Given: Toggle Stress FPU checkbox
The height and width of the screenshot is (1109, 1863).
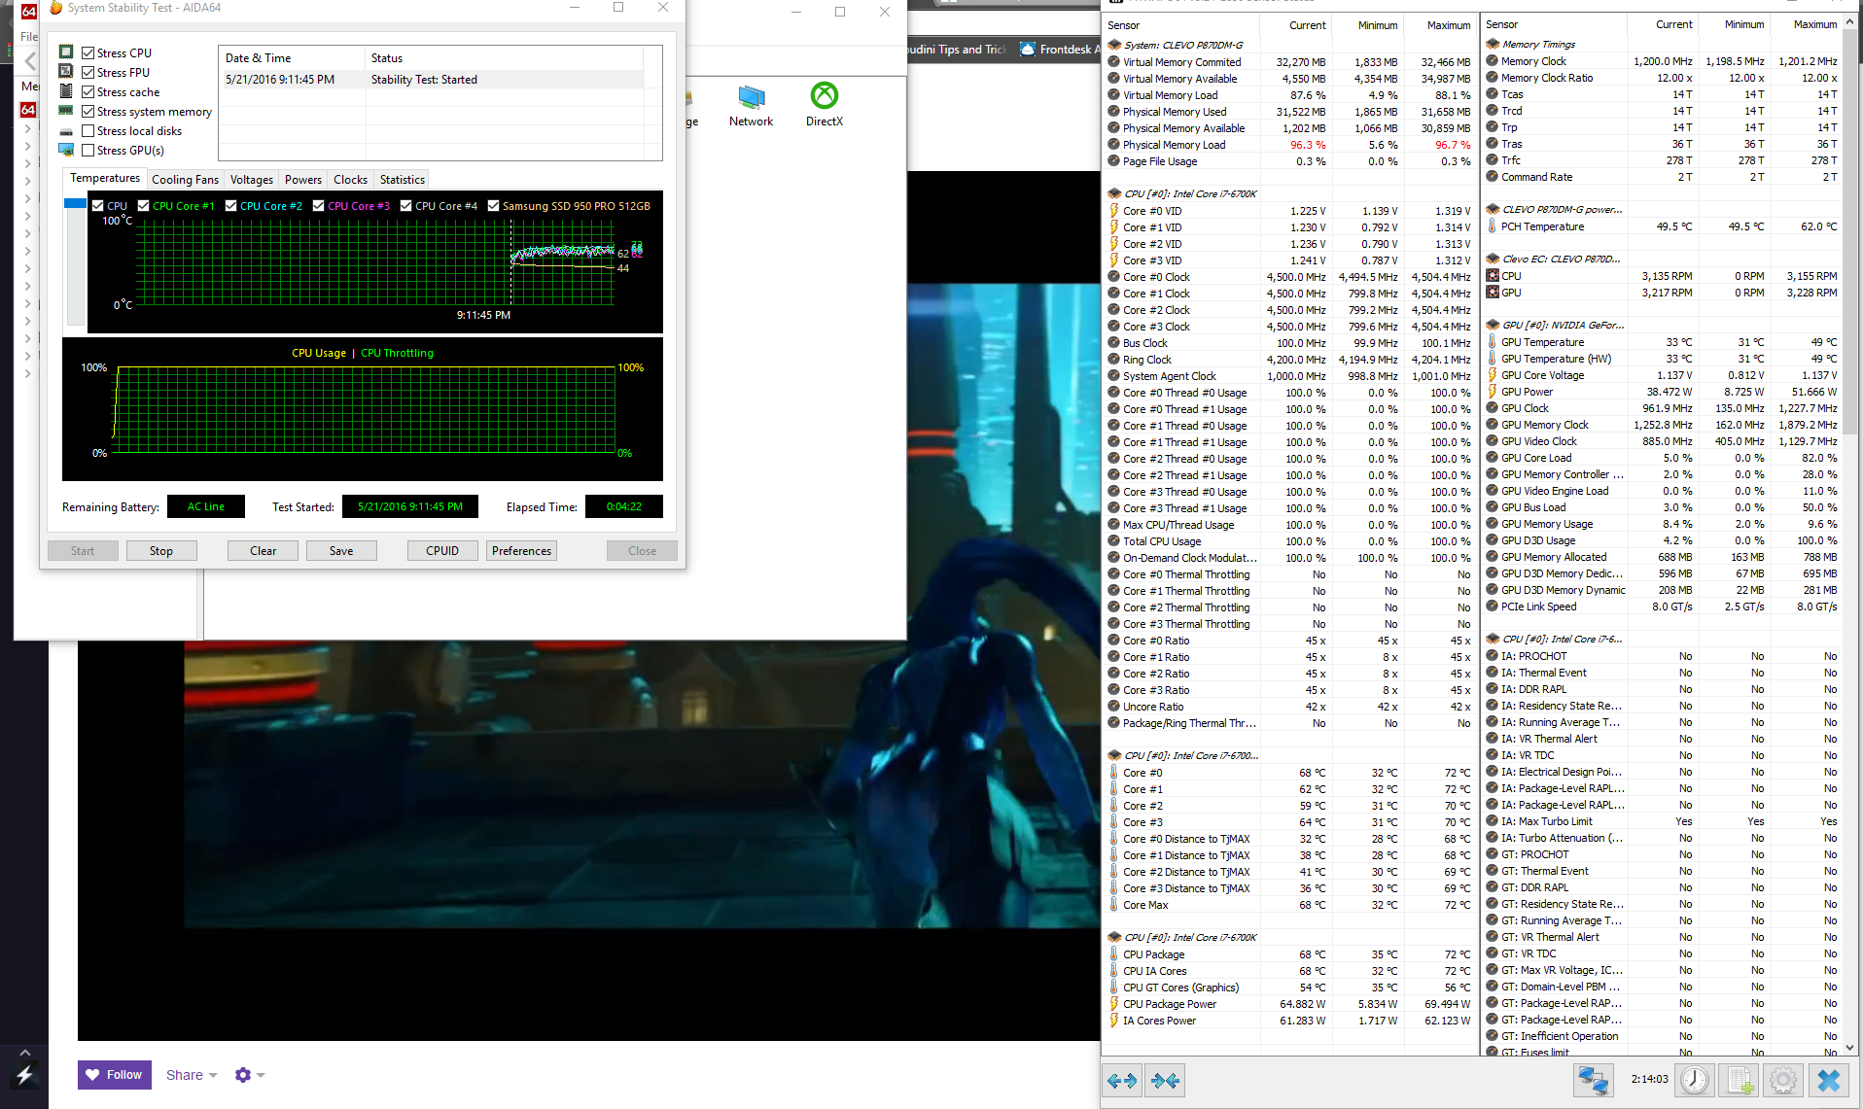Looking at the screenshot, I should click(x=88, y=73).
